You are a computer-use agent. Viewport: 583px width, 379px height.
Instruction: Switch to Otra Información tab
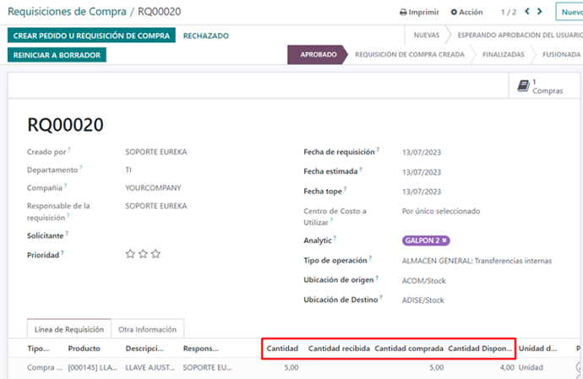(148, 329)
